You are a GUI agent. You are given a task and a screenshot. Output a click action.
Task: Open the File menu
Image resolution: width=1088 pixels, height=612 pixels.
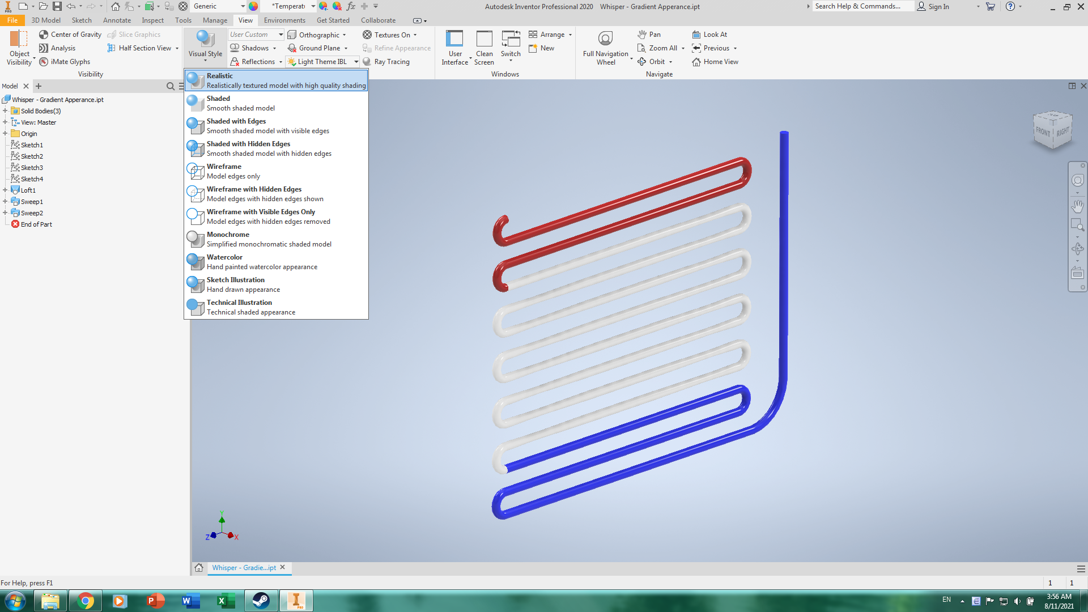coord(12,20)
